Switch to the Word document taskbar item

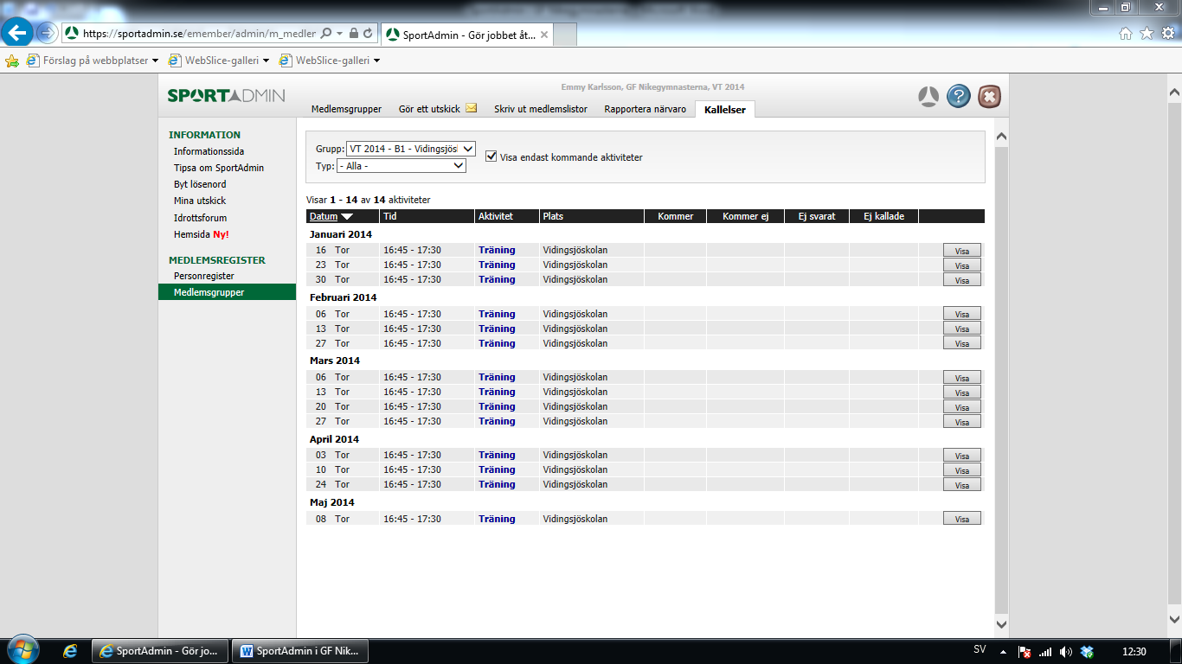pyautogui.click(x=300, y=651)
